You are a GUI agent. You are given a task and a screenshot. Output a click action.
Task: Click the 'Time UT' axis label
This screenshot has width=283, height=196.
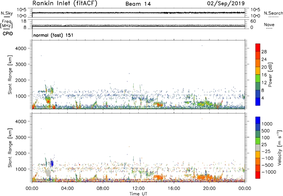[x=138, y=194]
